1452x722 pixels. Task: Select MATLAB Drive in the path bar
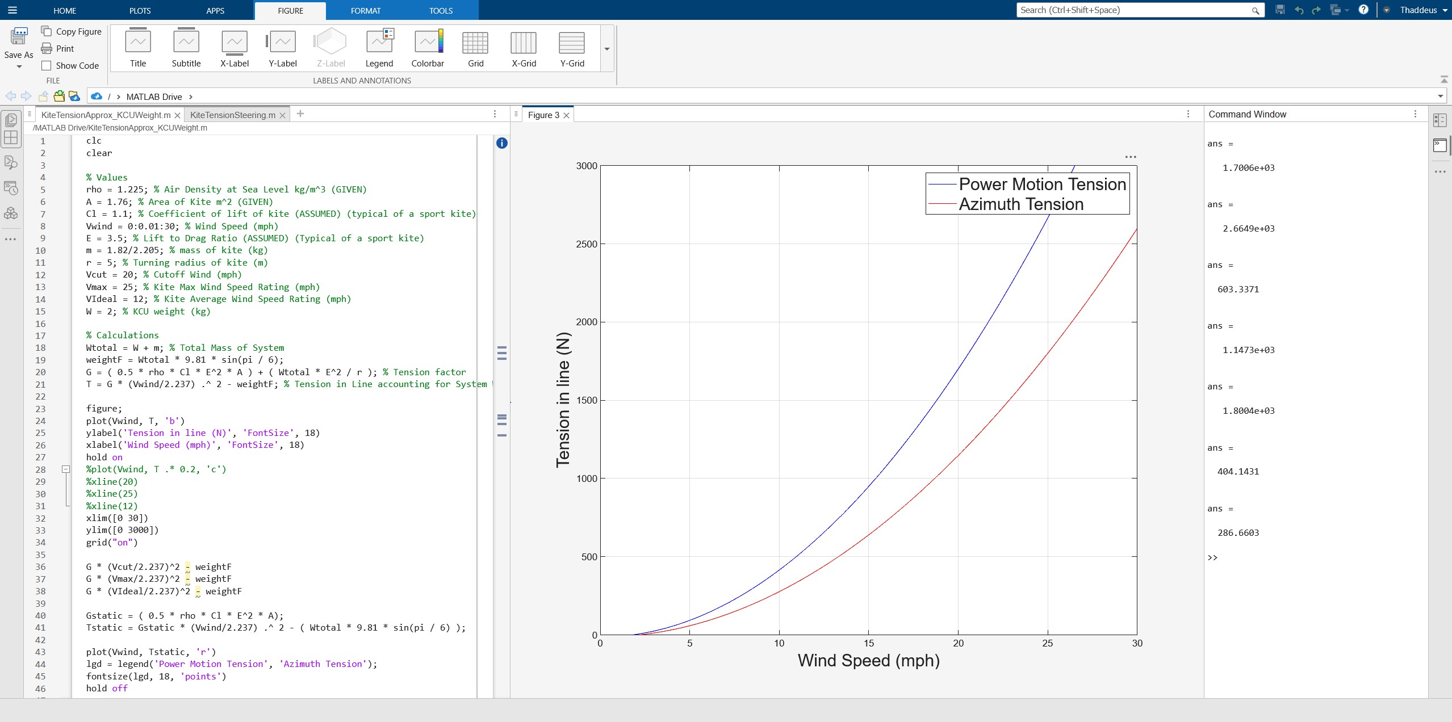(x=154, y=97)
